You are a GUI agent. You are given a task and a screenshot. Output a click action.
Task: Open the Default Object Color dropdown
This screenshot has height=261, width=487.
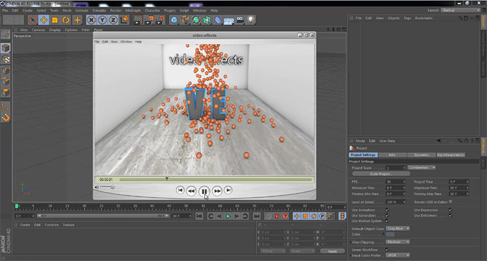pos(398,229)
